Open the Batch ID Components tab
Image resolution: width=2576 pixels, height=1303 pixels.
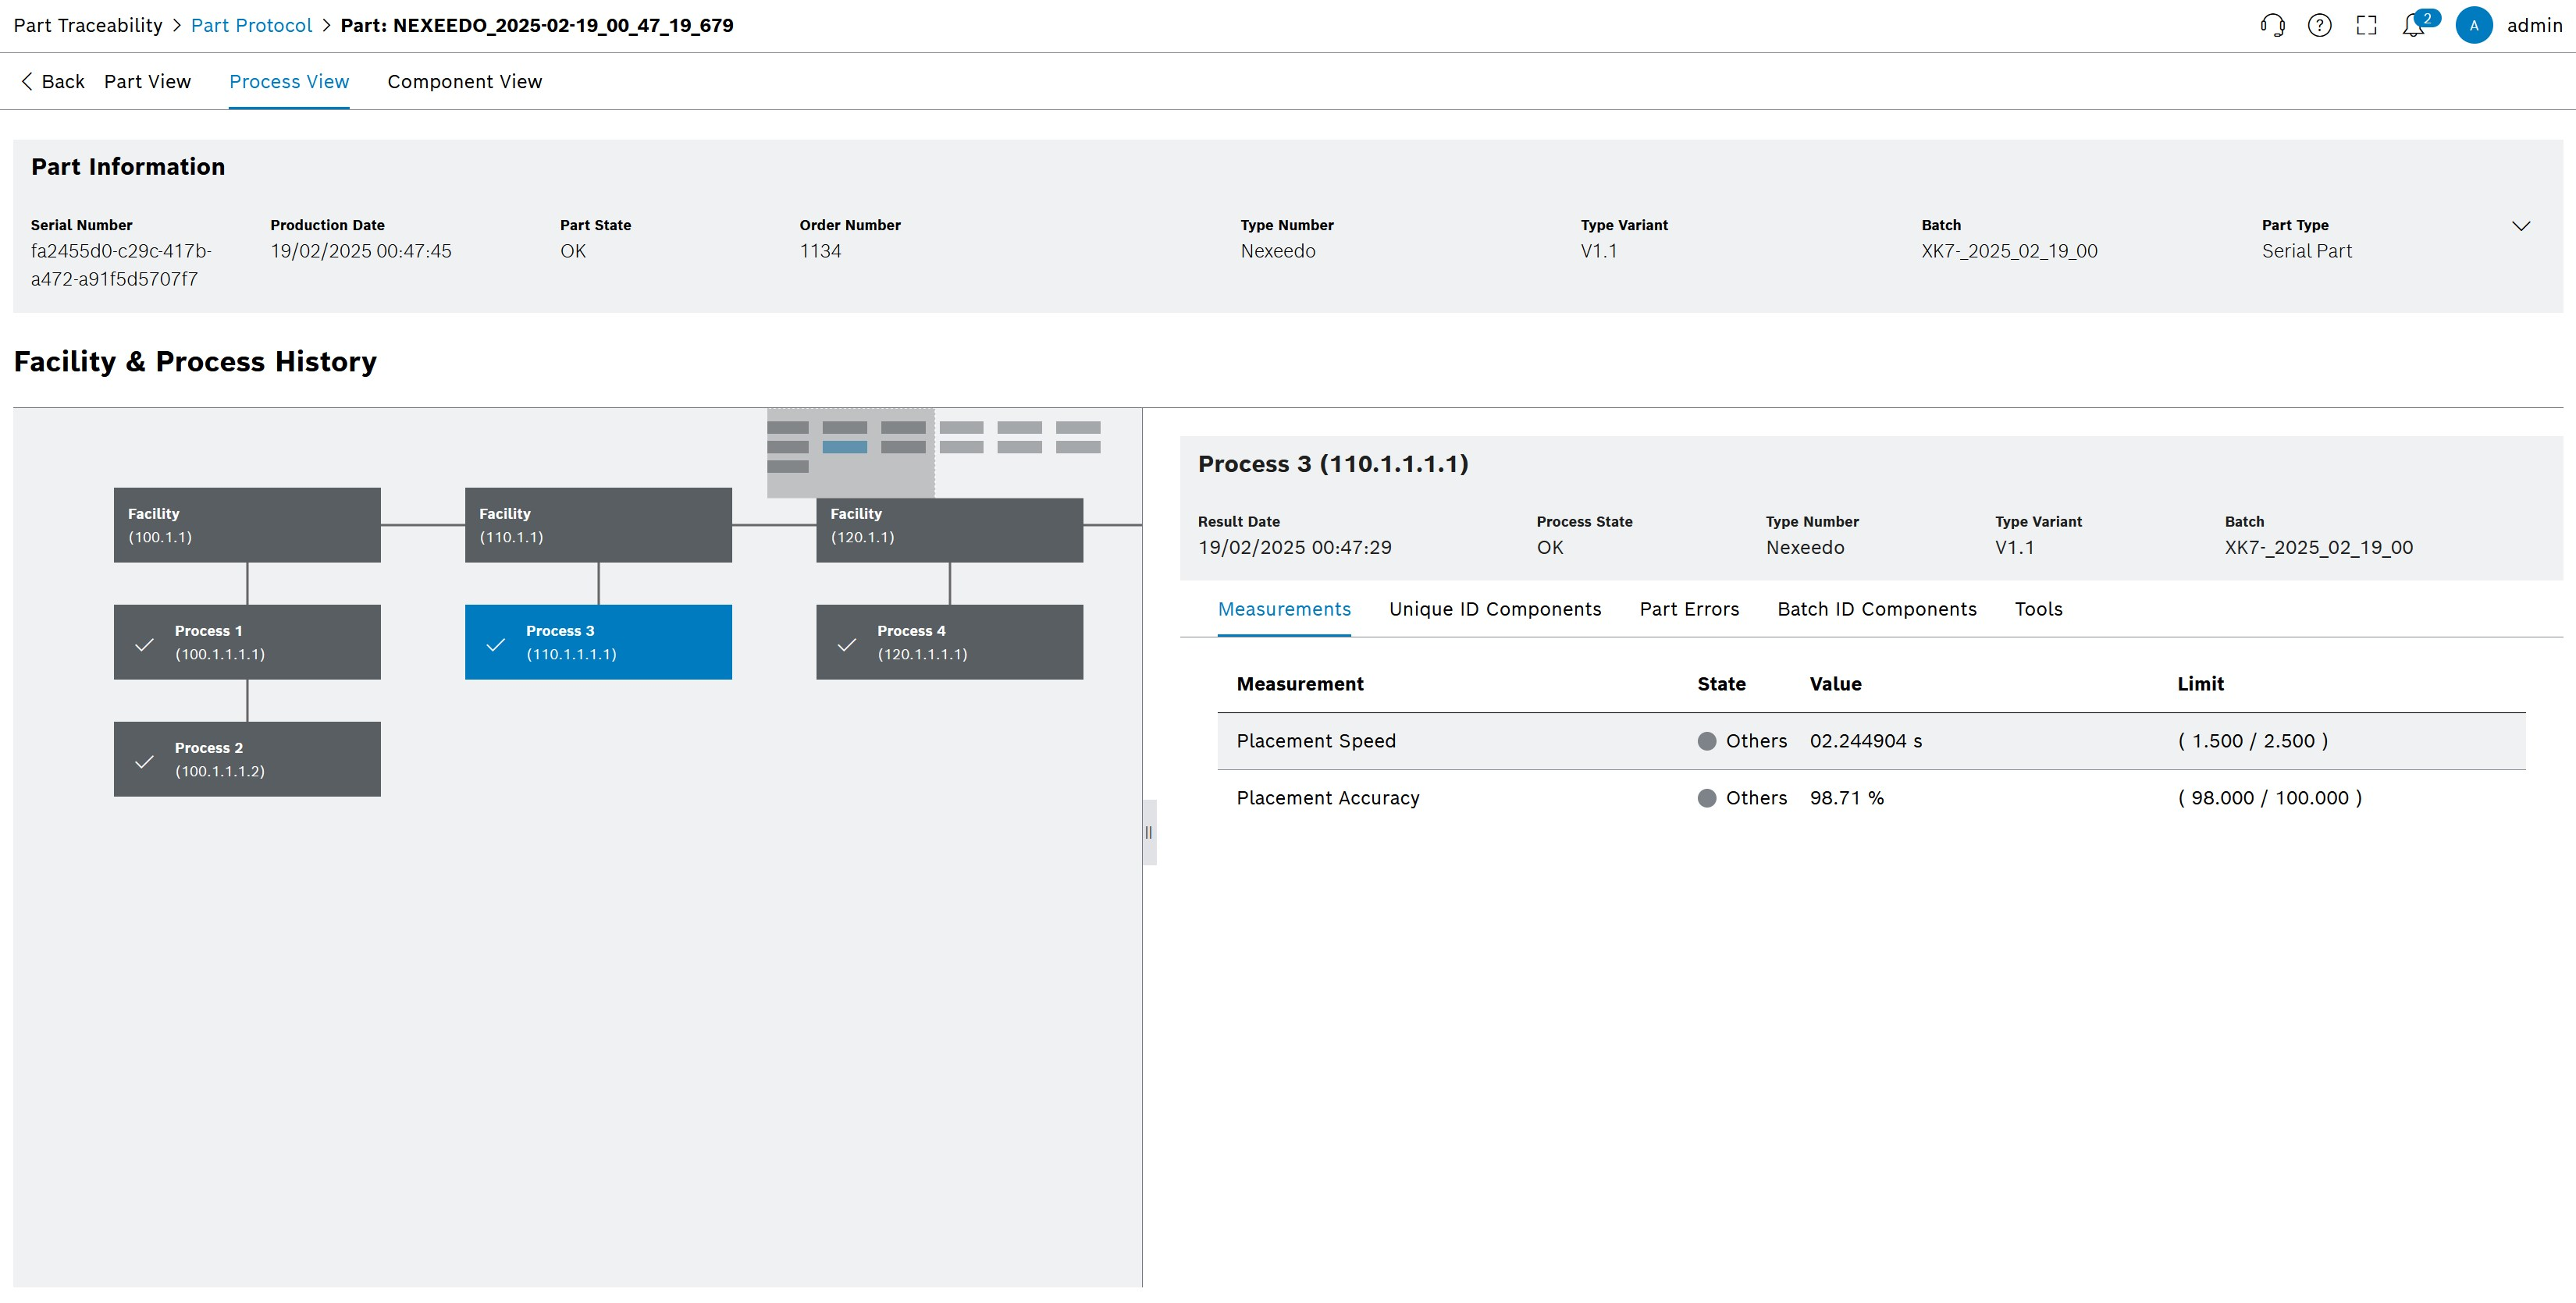pyautogui.click(x=1877, y=609)
